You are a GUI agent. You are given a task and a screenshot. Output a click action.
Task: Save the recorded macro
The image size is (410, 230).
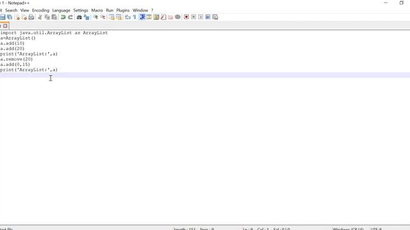pos(215,17)
